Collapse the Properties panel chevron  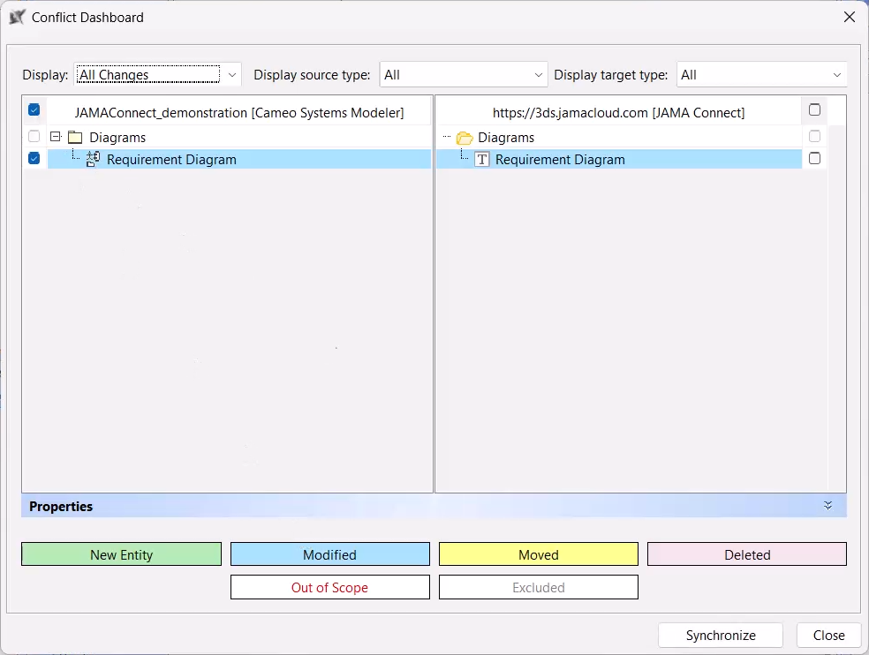tap(828, 506)
